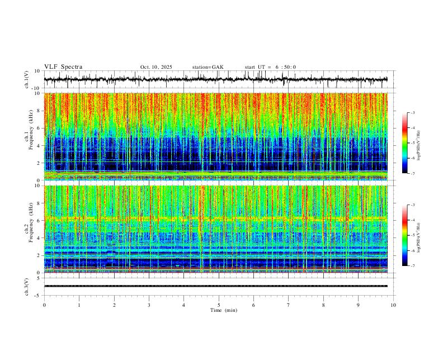
Task: Click the "-3" tick on lower colorbar
Action: (x=413, y=205)
